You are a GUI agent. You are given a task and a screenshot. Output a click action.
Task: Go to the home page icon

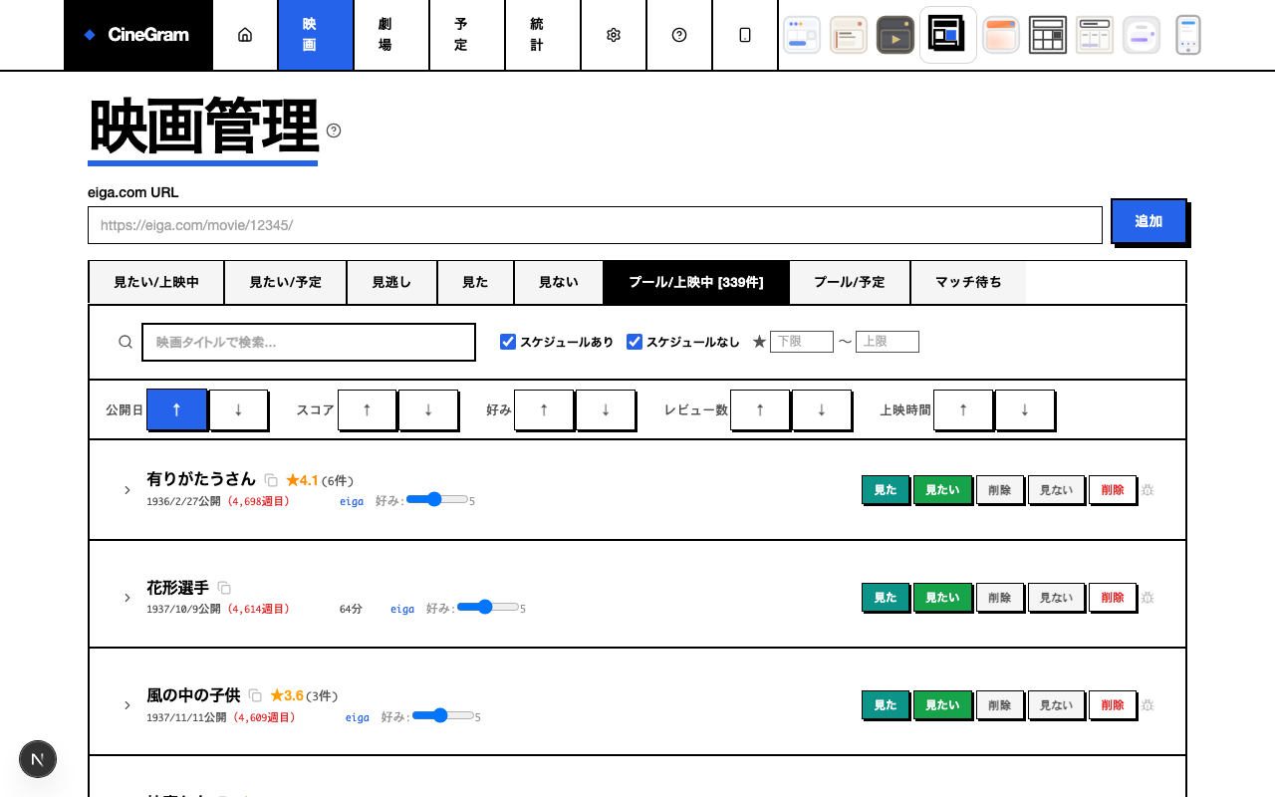(x=245, y=35)
